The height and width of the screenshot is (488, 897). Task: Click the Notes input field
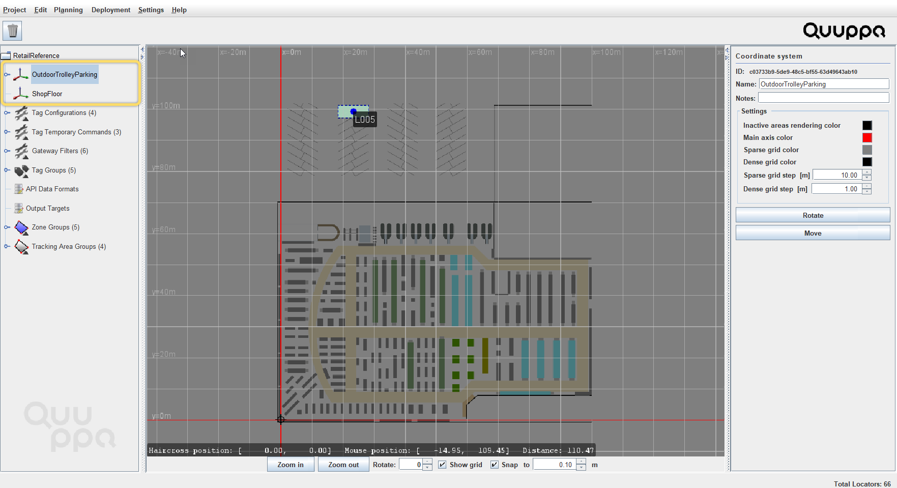(824, 98)
